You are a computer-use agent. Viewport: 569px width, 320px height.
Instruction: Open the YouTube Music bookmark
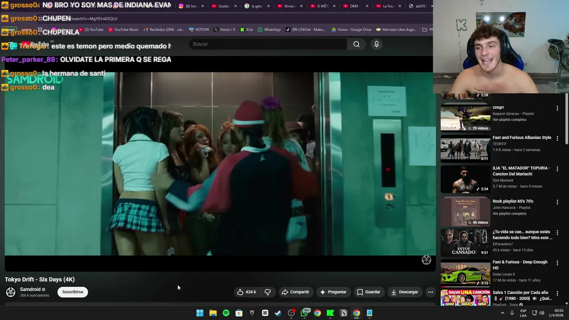[x=124, y=30]
